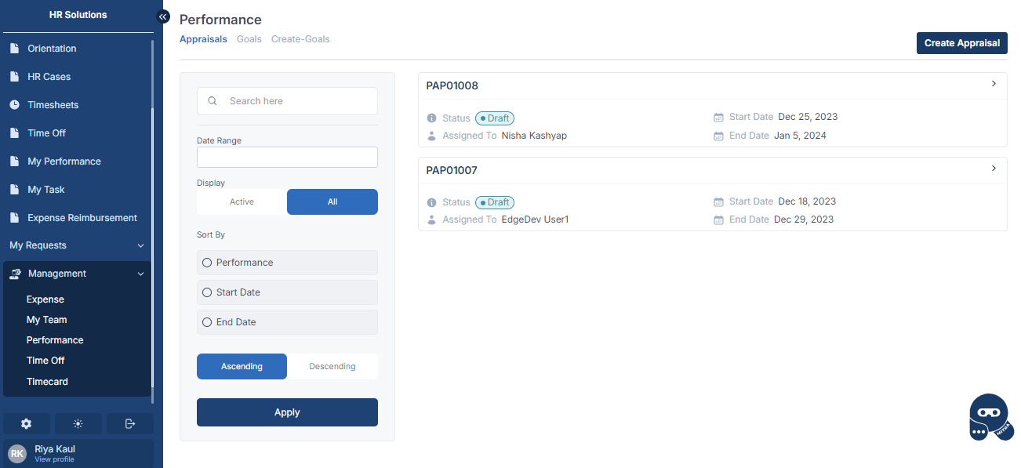1021x468 pixels.
Task: Choose End Date sort radio button
Action: tap(208, 322)
